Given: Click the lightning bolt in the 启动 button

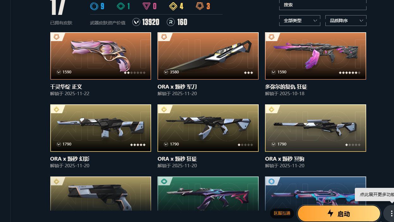Looking at the screenshot, I should click(x=330, y=213).
